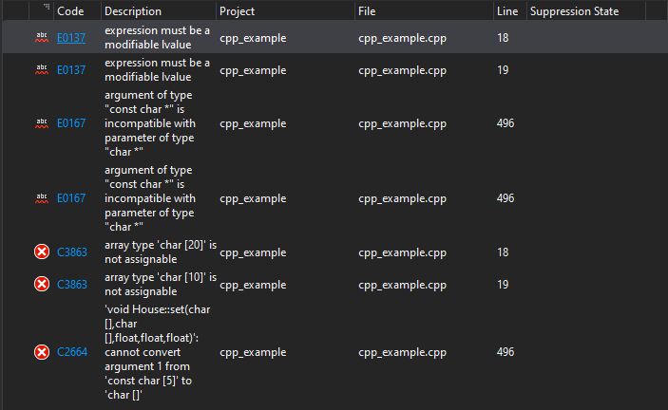Image resolution: width=668 pixels, height=410 pixels.
Task: Select the "array type 'char [20]'" error description
Action: coord(161,252)
